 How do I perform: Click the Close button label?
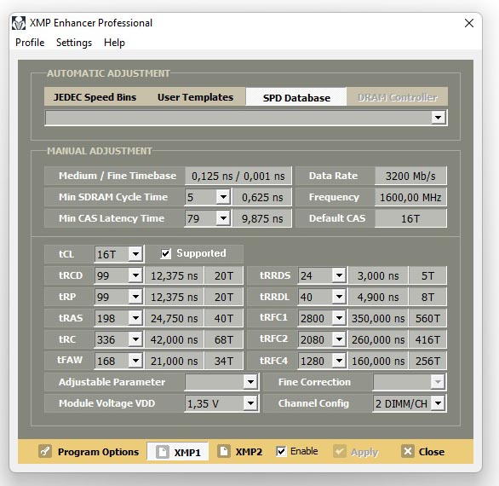tap(432, 452)
